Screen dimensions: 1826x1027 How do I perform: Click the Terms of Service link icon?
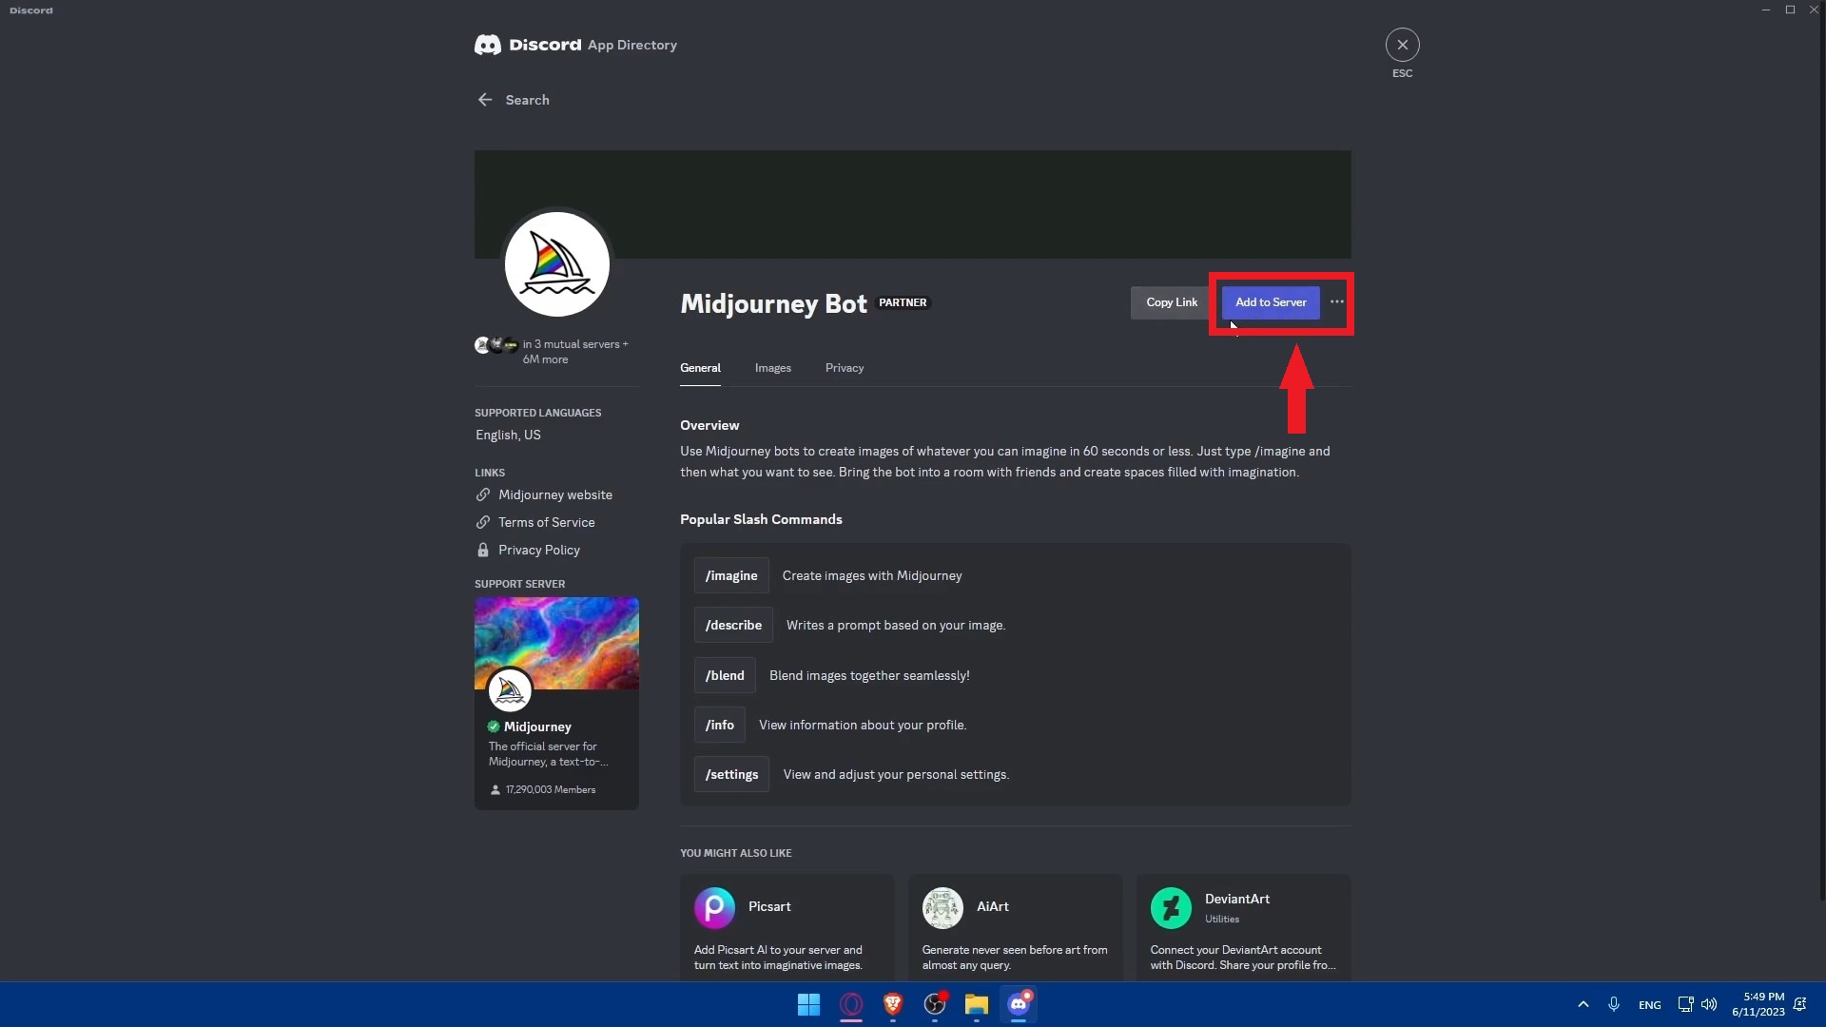(x=482, y=522)
